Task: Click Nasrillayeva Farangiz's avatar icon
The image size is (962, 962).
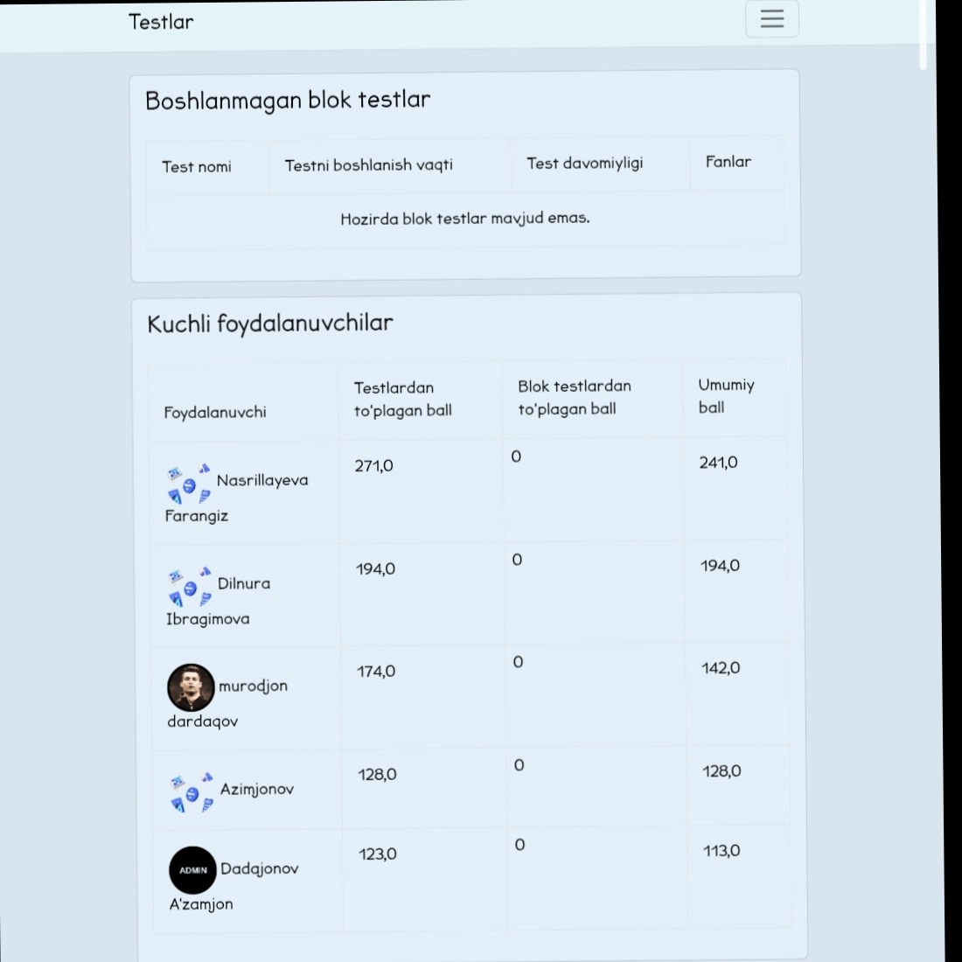Action: [x=189, y=484]
